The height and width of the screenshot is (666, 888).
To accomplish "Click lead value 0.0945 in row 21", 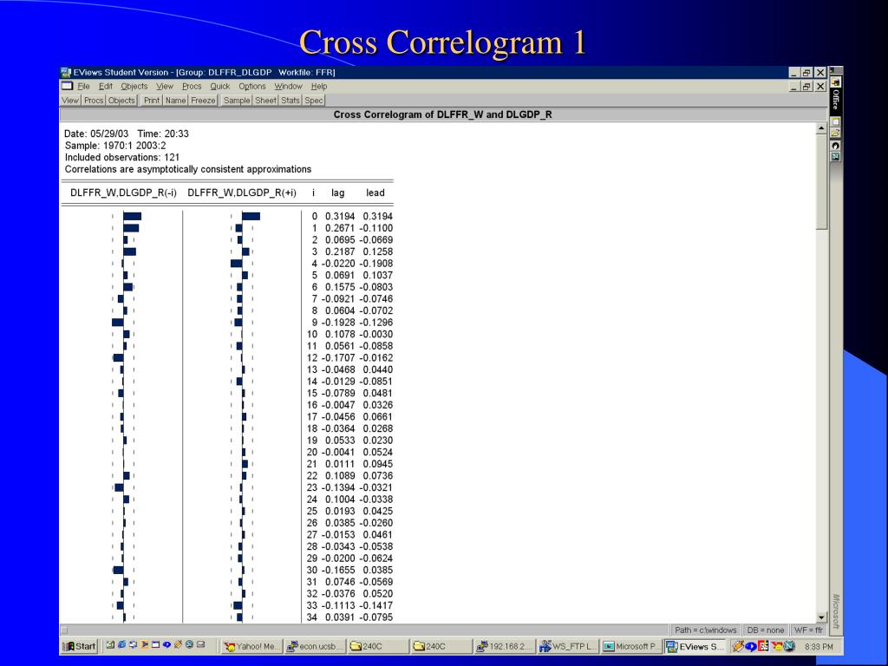I will 378,464.
